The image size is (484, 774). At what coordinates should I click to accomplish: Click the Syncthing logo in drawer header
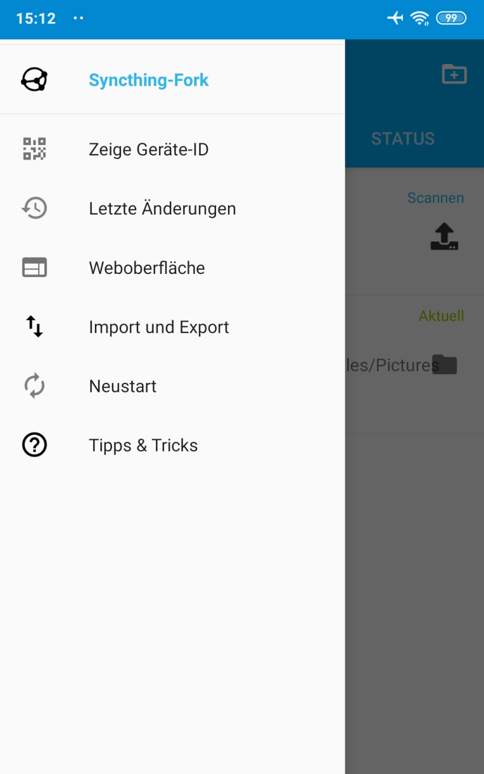coord(34,80)
